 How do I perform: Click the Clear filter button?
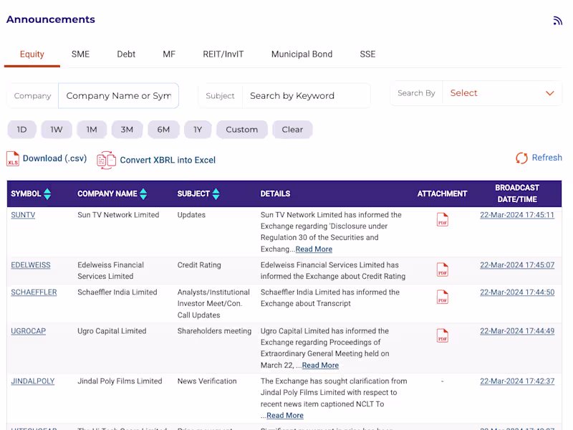[292, 130]
